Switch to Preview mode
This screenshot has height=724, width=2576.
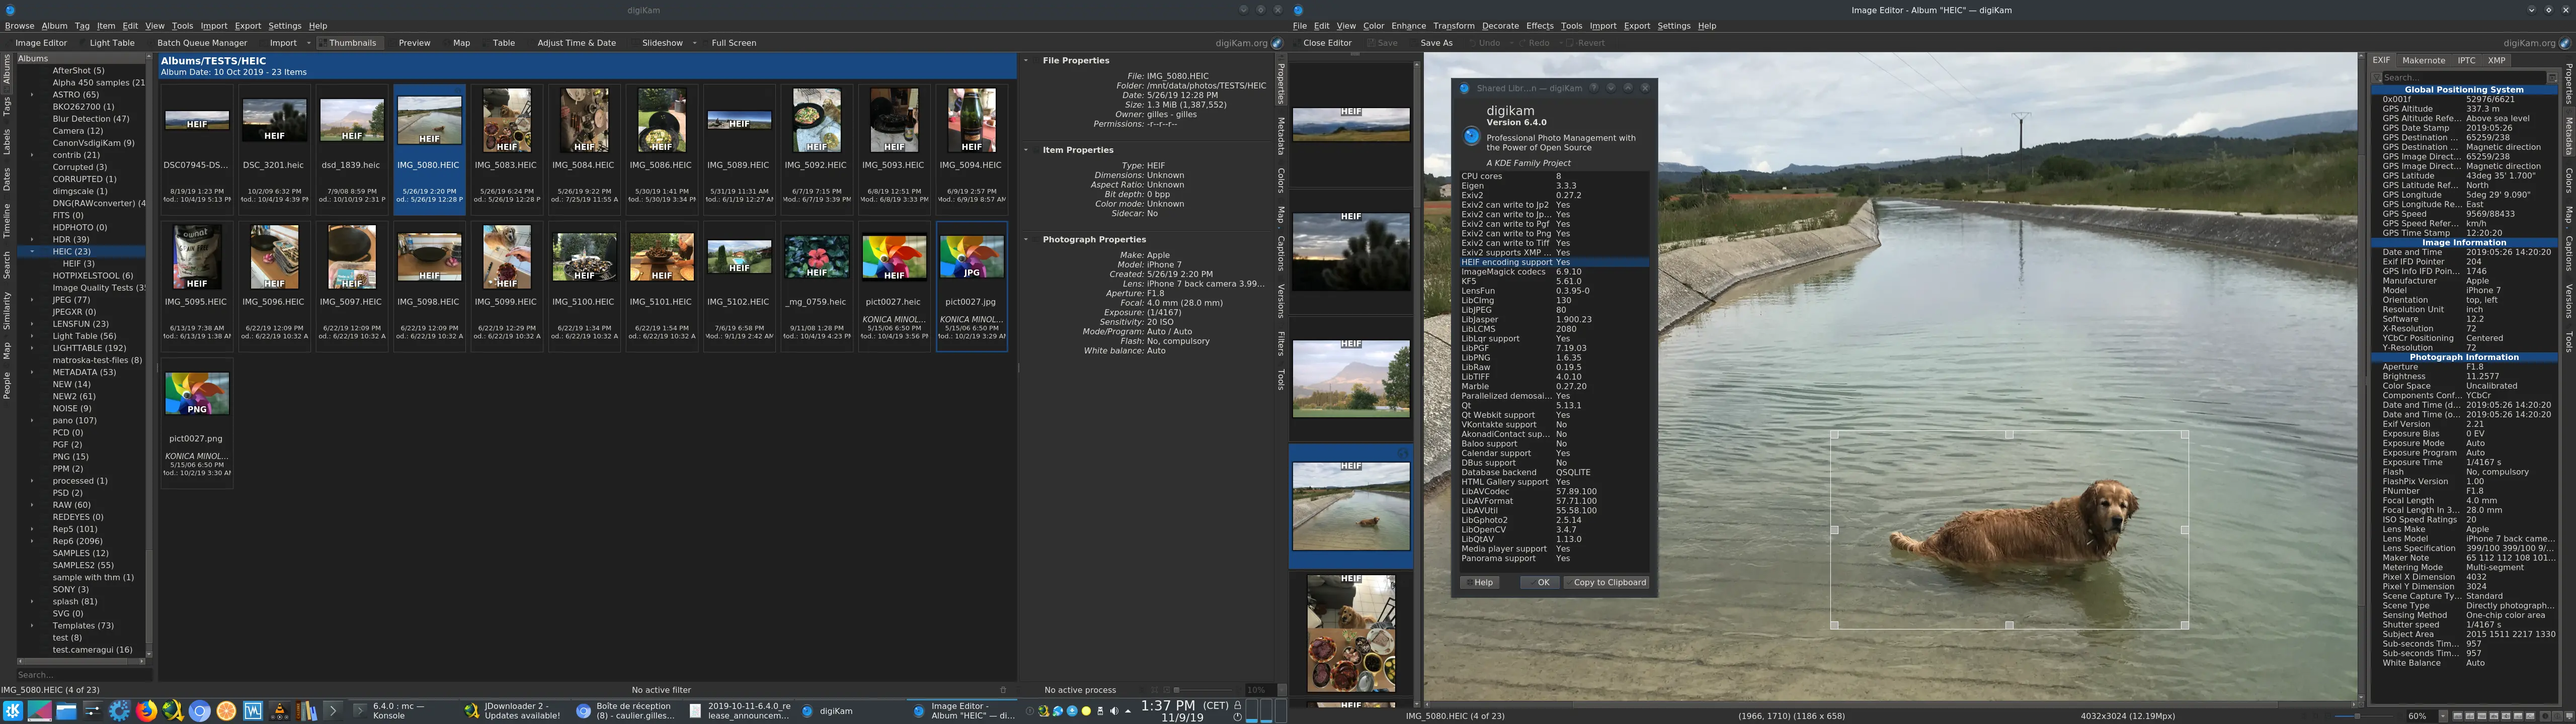click(x=414, y=43)
